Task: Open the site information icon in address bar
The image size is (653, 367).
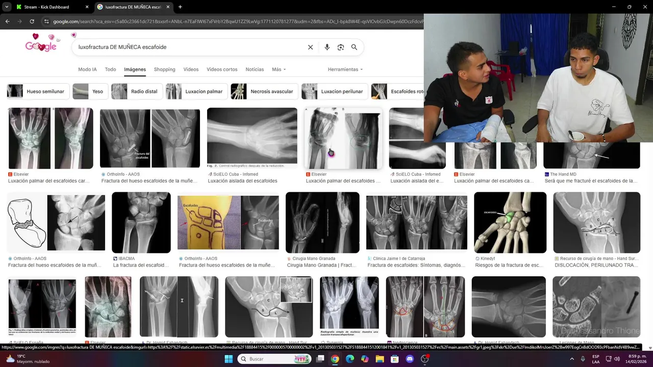Action: (46, 21)
